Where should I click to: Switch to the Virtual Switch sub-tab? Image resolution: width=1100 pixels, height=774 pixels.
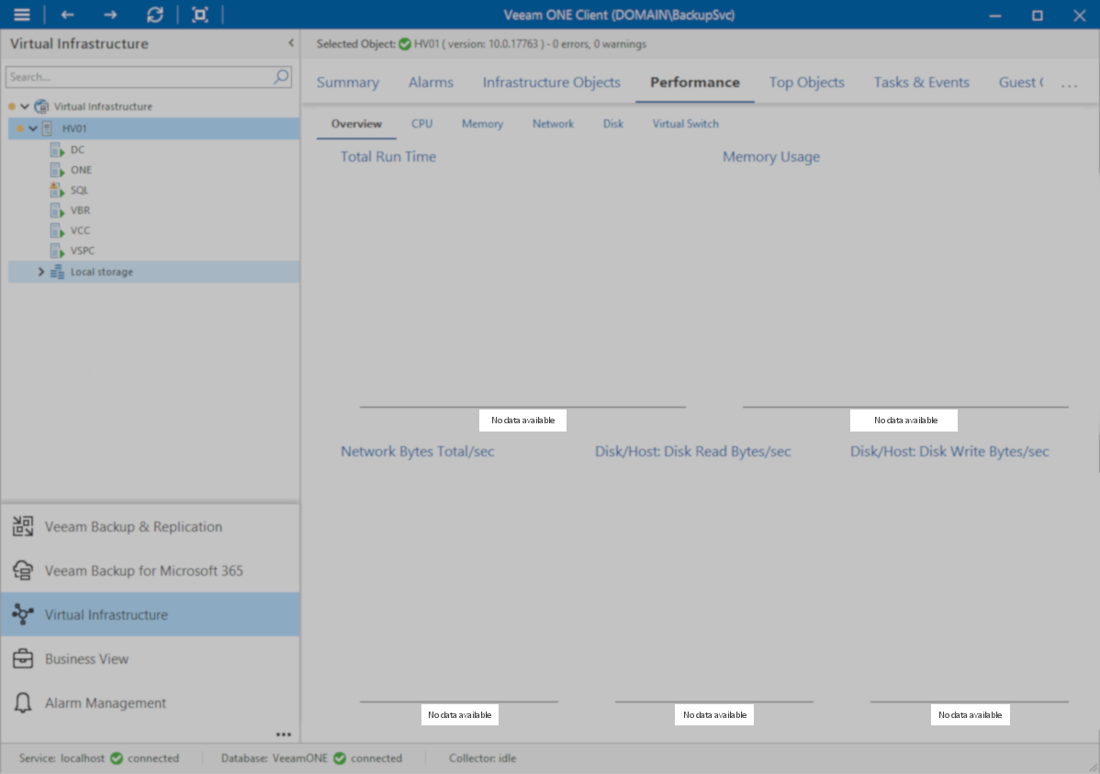pos(685,124)
